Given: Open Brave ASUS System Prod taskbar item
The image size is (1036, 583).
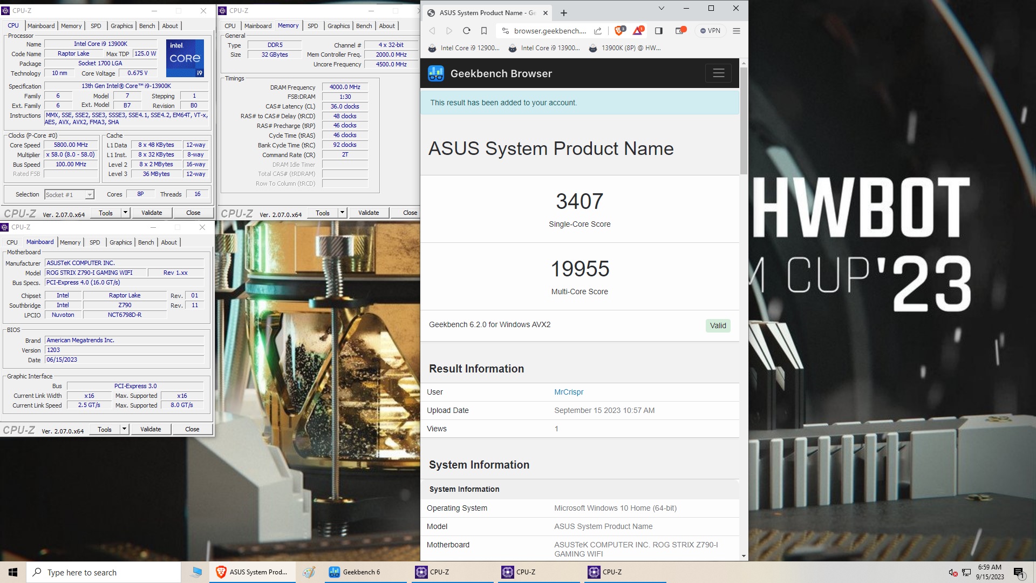Looking at the screenshot, I should (253, 572).
